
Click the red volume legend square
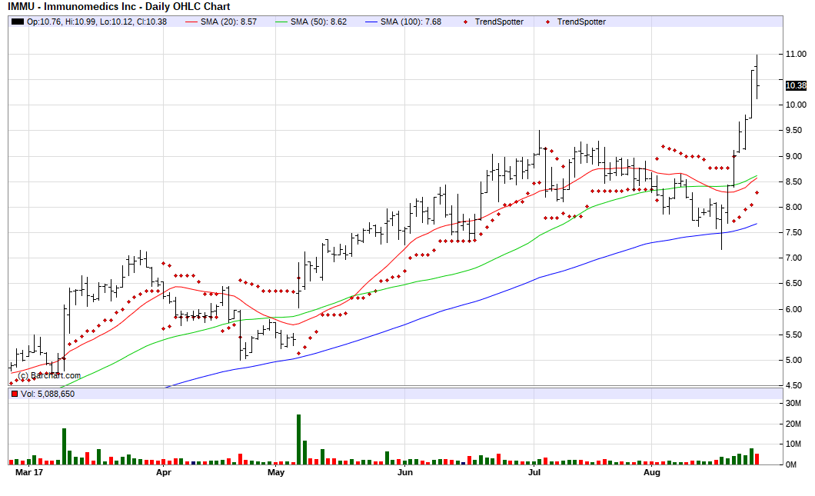coord(15,394)
